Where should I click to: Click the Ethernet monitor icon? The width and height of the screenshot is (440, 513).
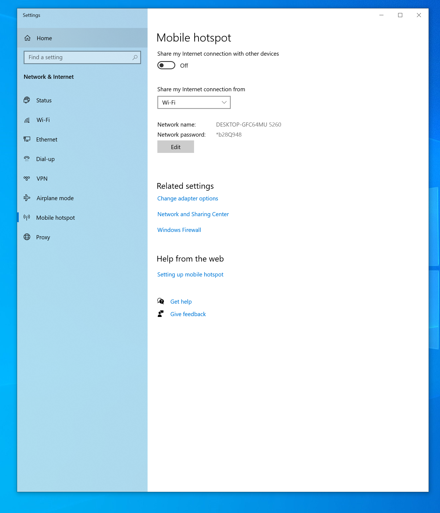pyautogui.click(x=27, y=139)
